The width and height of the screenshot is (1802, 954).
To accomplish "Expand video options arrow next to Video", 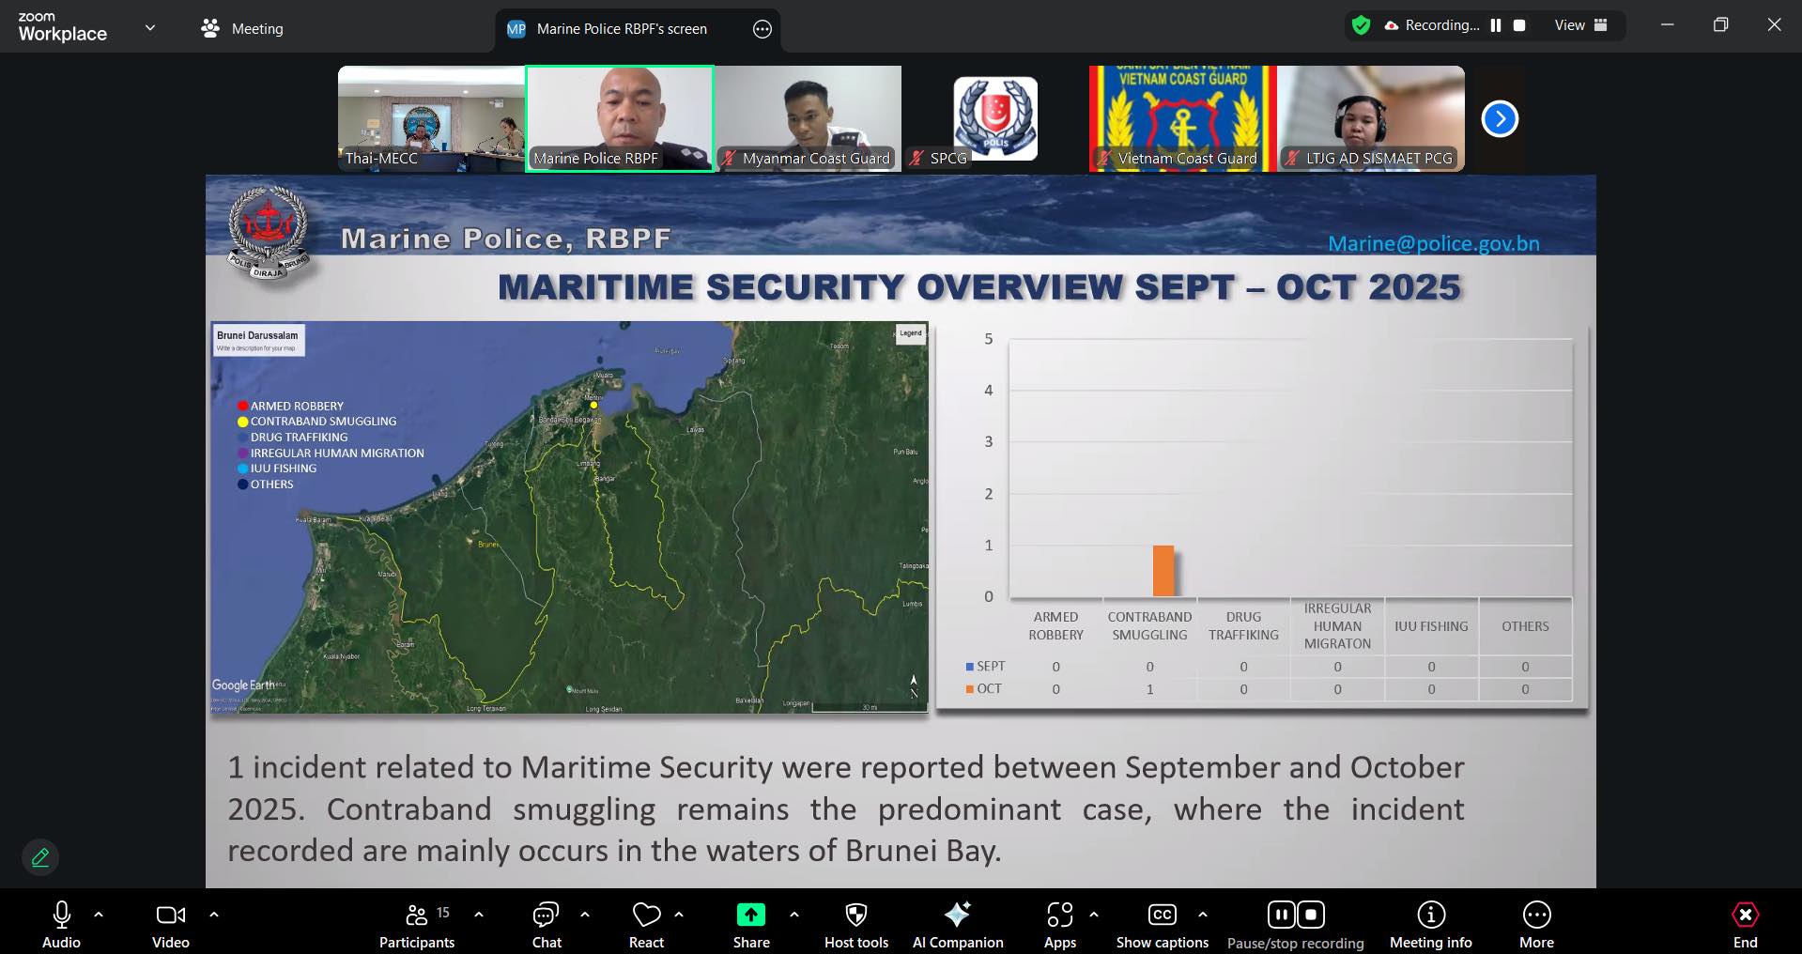I will click(x=214, y=914).
